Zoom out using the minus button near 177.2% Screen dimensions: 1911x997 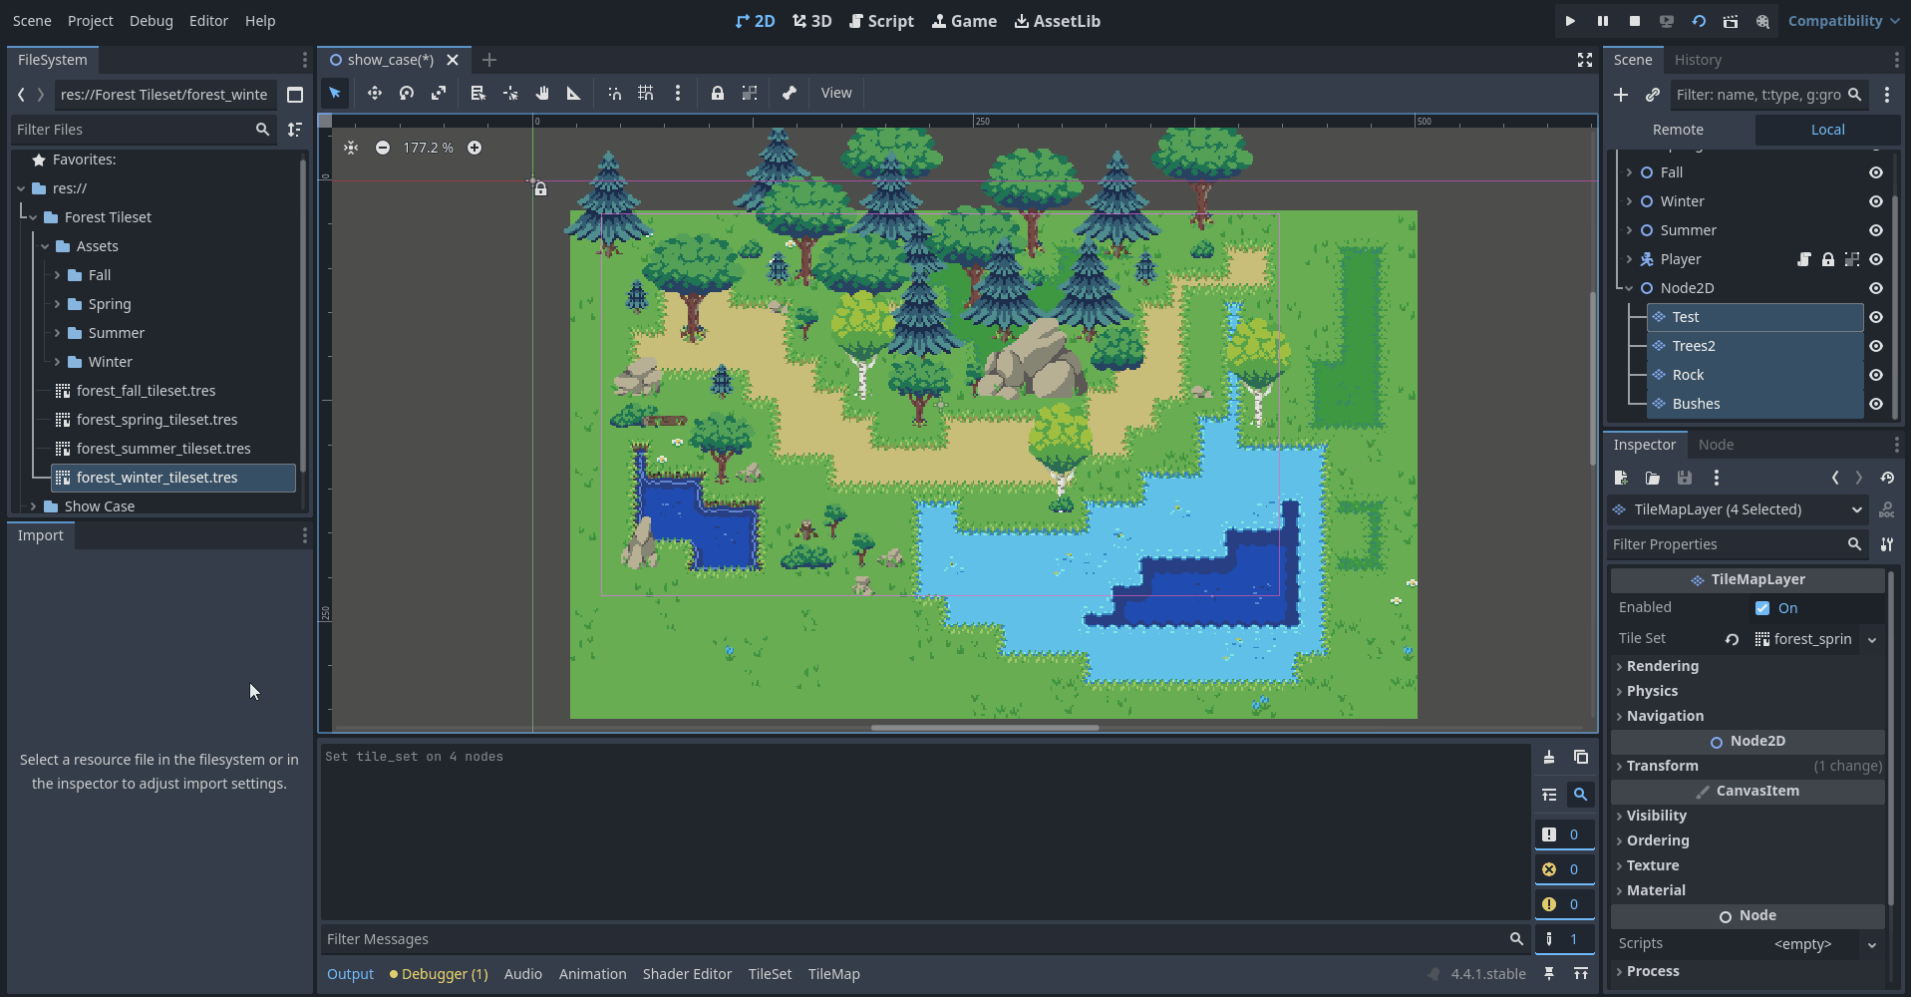[383, 147]
